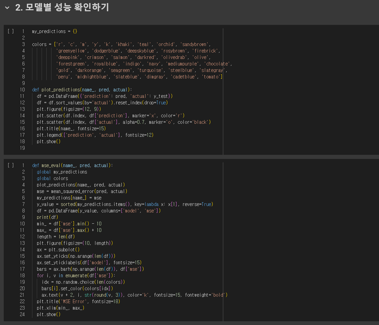Click the execution bracket beside def mse_eval line
The width and height of the screenshot is (379, 325).
(10, 165)
